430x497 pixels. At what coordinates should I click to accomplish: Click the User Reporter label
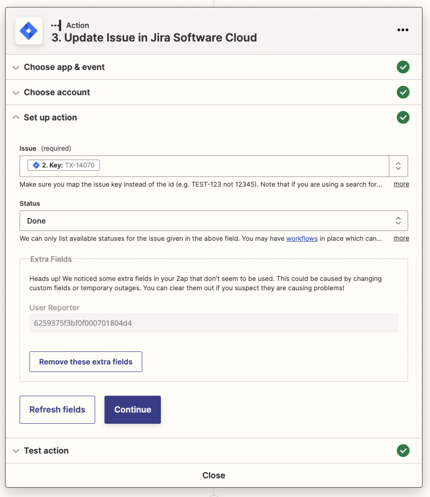(54, 307)
